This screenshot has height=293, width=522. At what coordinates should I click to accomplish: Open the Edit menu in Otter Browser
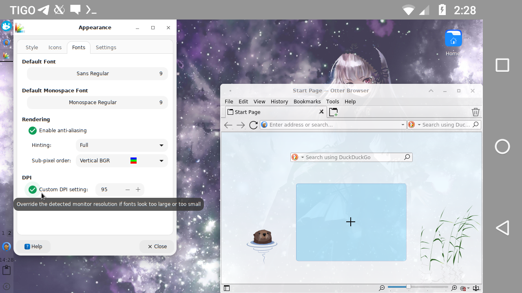coord(243,102)
